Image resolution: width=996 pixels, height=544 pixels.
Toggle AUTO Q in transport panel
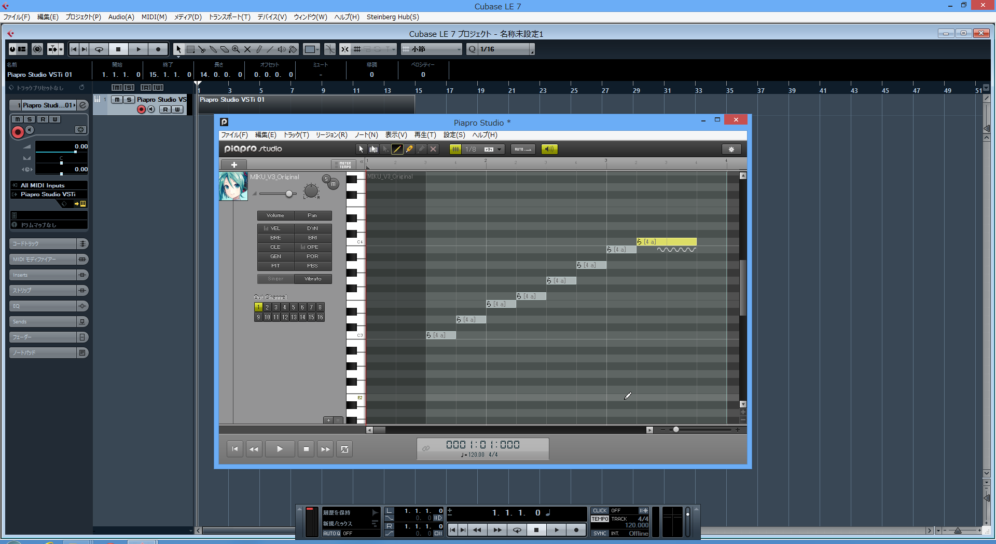coord(331,534)
